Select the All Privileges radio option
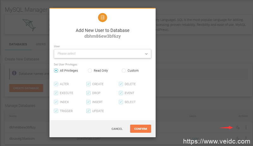The width and height of the screenshot is (253, 146). (x=56, y=70)
